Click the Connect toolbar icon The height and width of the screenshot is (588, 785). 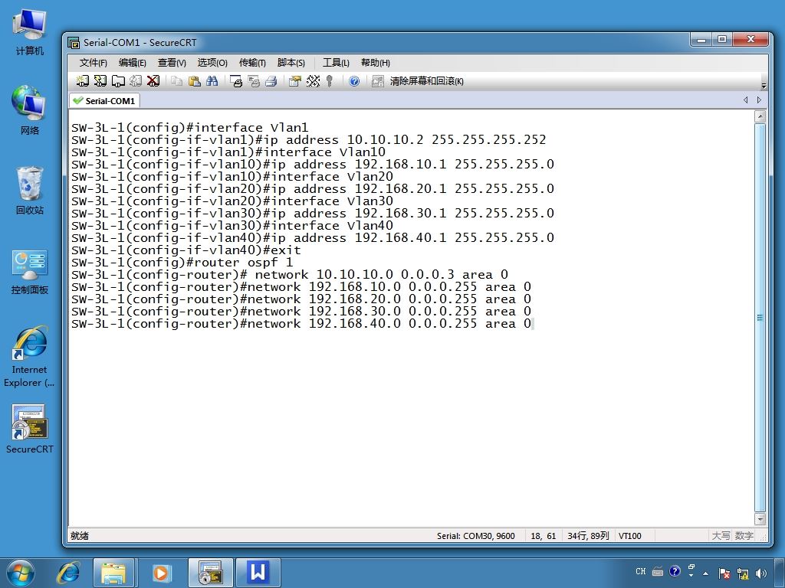click(x=83, y=81)
